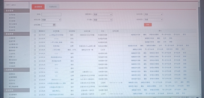Click in the 标题 text field
204x98 pixels.
[52, 15]
